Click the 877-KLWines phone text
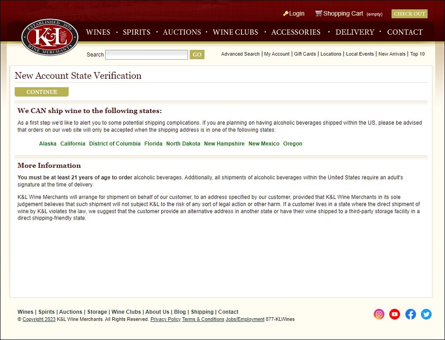445x340 pixels. [x=280, y=319]
